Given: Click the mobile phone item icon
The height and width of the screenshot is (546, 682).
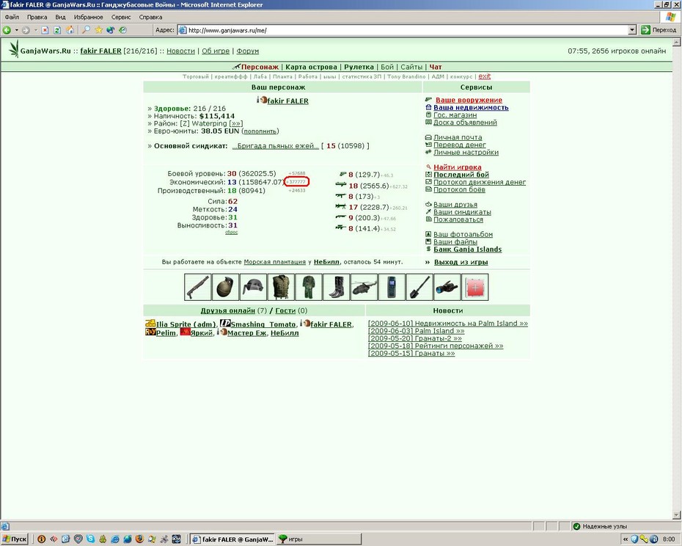Looking at the screenshot, I should pos(392,287).
